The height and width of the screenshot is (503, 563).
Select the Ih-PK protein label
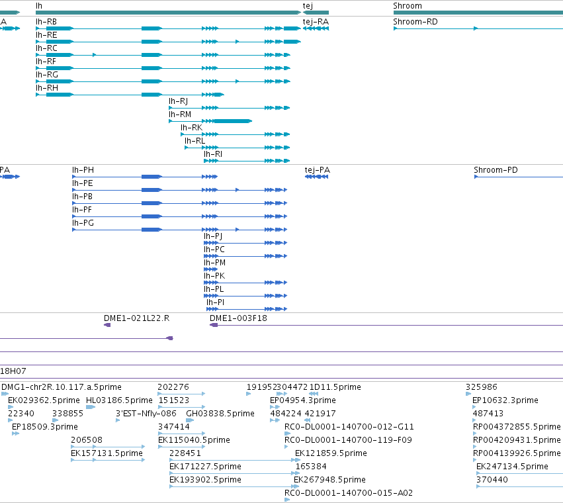click(x=214, y=276)
